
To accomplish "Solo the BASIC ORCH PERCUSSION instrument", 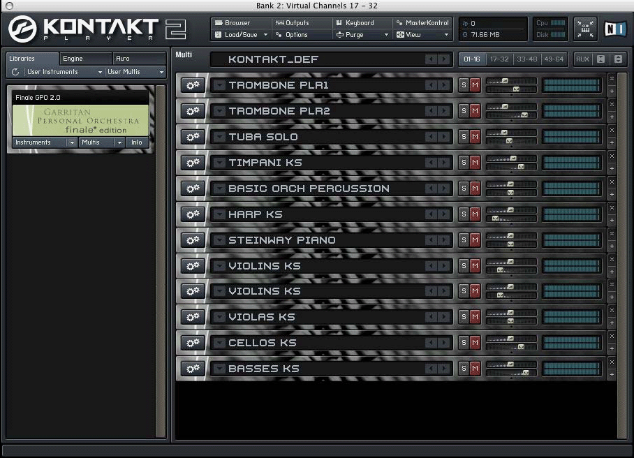I will [x=464, y=189].
